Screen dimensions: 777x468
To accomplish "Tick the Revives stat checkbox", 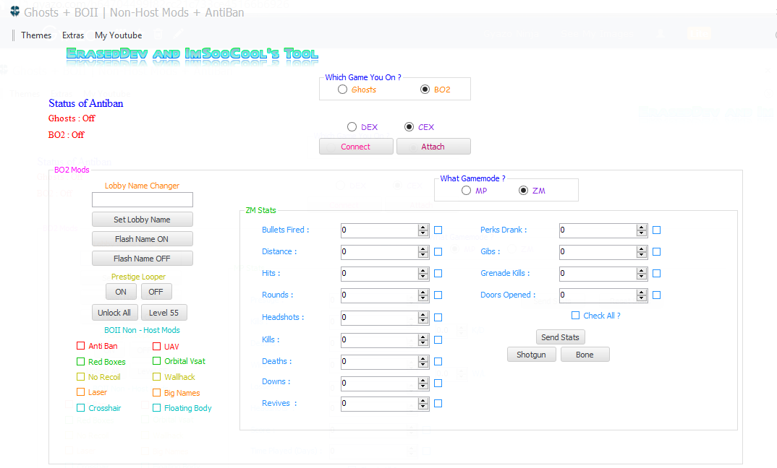I will click(438, 404).
